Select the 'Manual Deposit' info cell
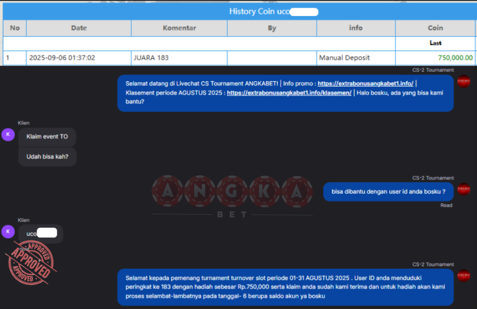Viewport: 477px width, 309px height. 356,58
